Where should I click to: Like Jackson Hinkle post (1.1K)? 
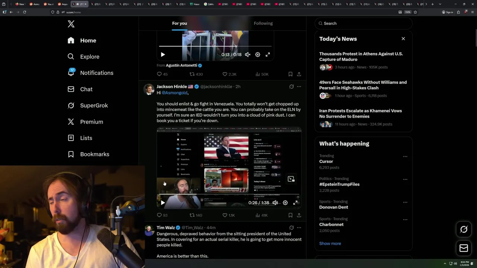[x=228, y=215]
